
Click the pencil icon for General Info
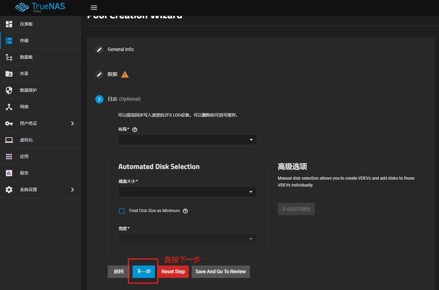(x=99, y=50)
